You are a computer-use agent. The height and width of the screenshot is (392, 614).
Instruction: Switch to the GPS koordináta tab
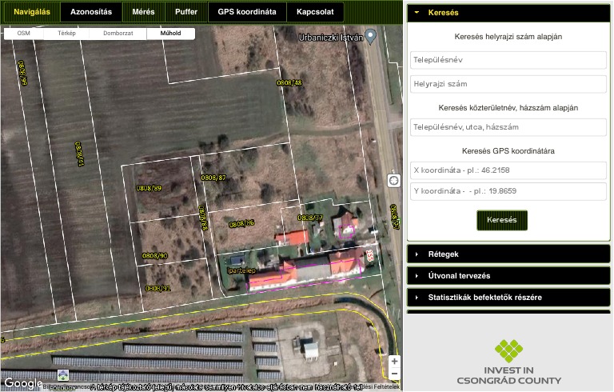point(247,12)
